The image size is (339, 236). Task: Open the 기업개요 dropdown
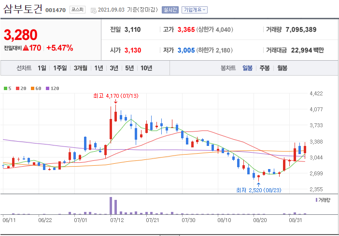click(x=195, y=10)
